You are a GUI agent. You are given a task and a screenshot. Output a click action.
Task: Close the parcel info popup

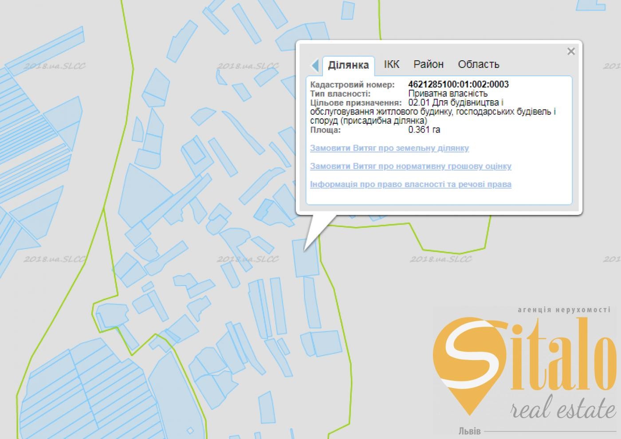click(571, 51)
